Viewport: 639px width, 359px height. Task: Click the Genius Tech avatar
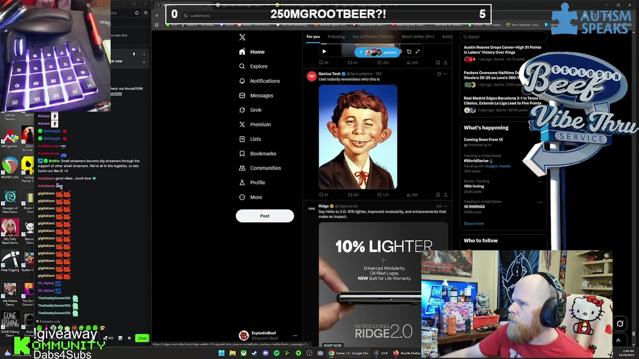tap(312, 76)
